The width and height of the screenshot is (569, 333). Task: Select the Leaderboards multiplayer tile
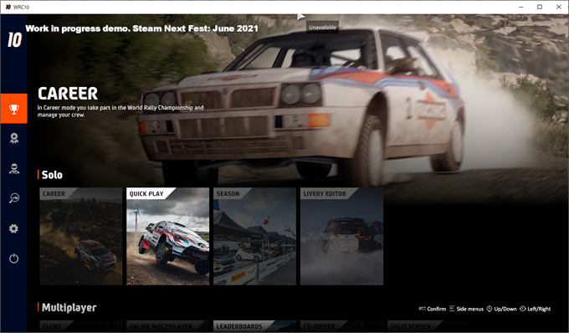[x=254, y=326]
